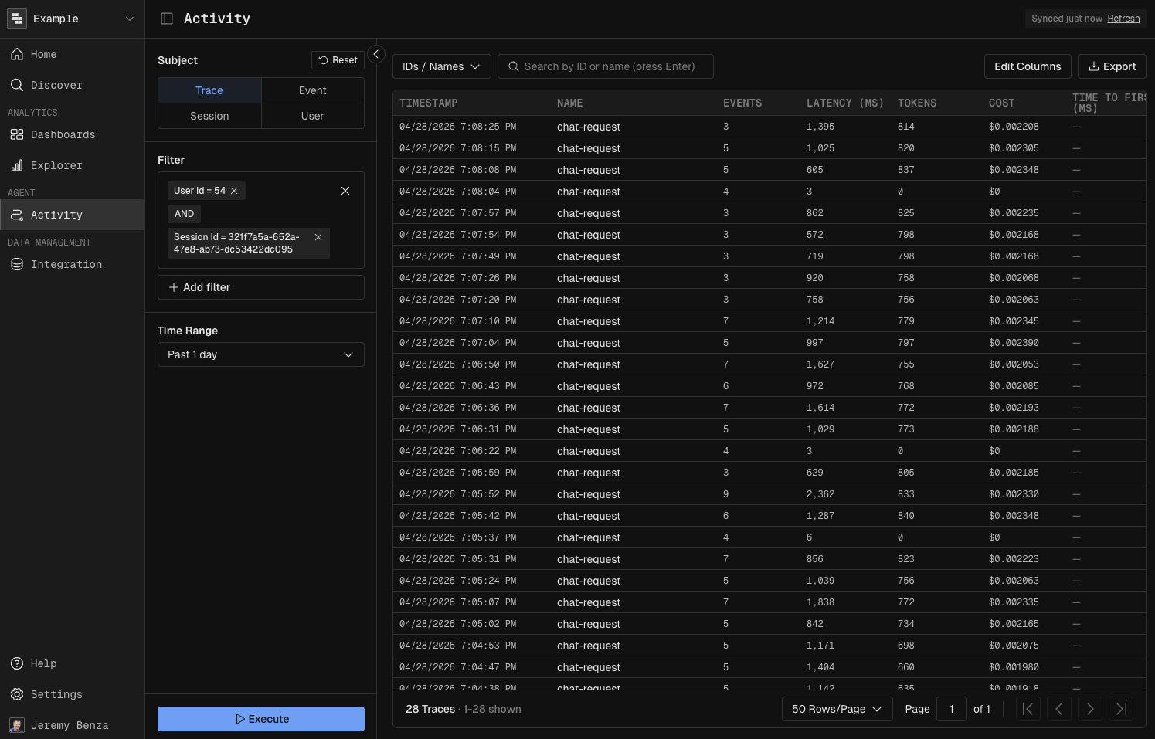1155x739 pixels.
Task: Jump to the first page of results
Action: pos(1028,709)
